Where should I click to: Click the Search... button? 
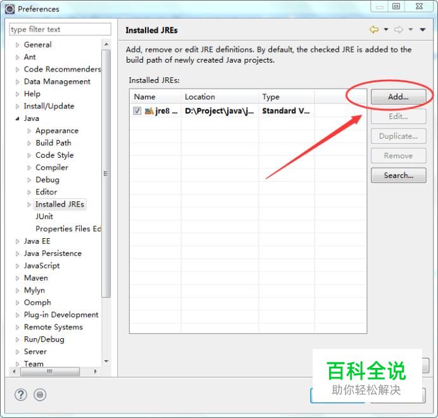398,175
